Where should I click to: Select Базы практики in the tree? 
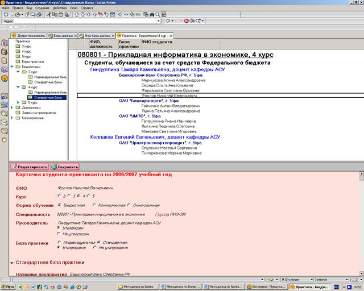click(33, 61)
